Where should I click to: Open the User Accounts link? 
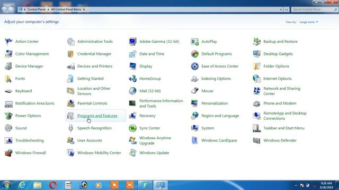[x=90, y=140]
